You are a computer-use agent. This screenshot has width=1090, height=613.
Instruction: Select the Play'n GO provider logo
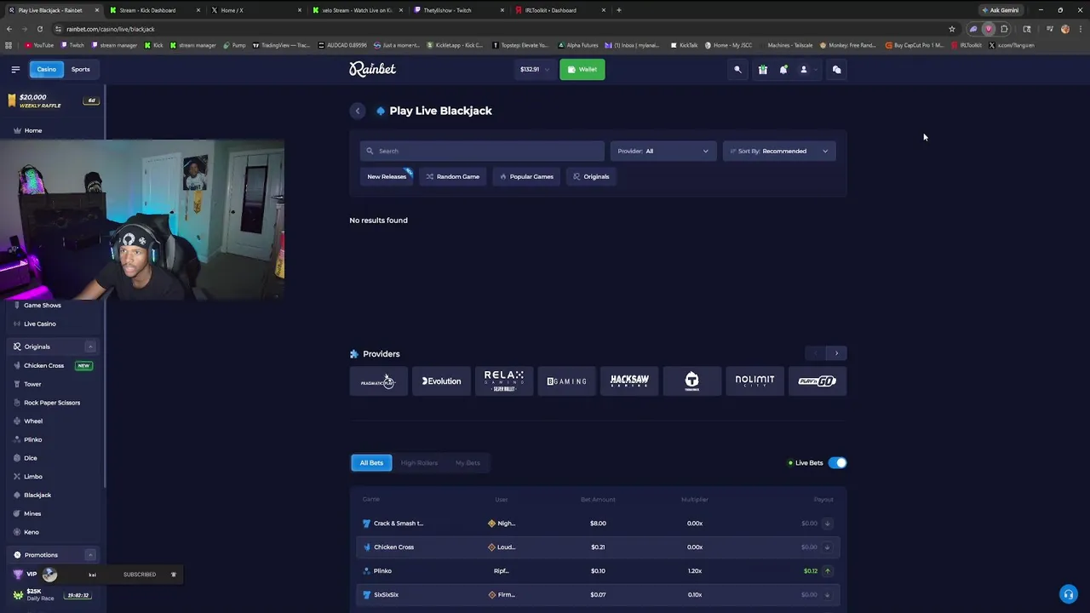[817, 381]
